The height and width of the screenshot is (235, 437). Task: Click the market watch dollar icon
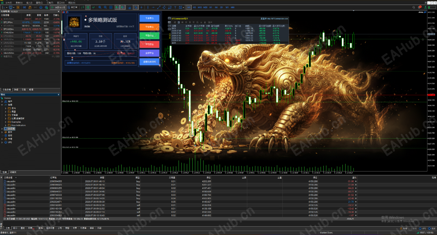[x=18, y=7]
